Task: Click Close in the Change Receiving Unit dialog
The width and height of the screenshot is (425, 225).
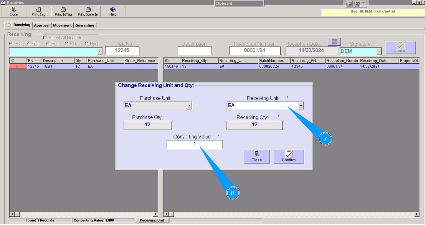Action: [257, 157]
